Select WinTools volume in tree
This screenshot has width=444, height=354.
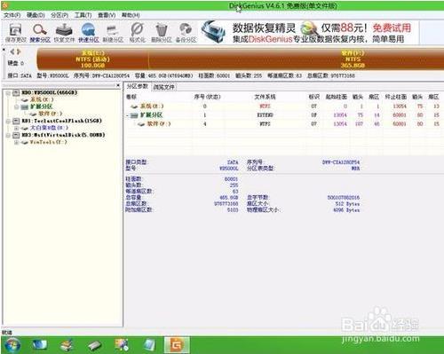click(49, 142)
